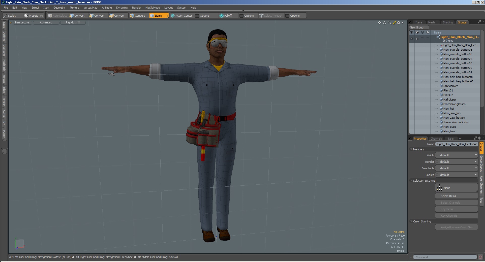Maximize the viewport with the yellow arrows icon
Image resolution: width=485 pixels, height=262 pixels.
pyautogui.click(x=394, y=23)
